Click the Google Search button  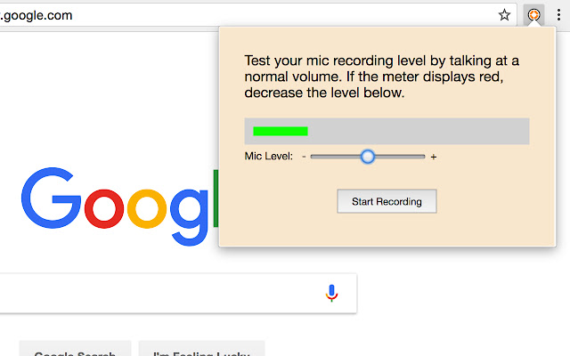point(75,350)
